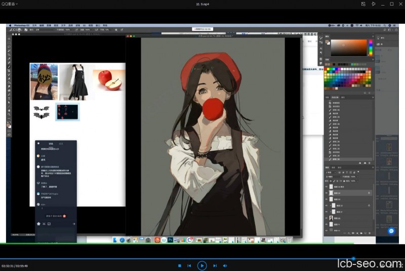Create new snapshot in History panel
405x271 pixels.
pos(364,163)
